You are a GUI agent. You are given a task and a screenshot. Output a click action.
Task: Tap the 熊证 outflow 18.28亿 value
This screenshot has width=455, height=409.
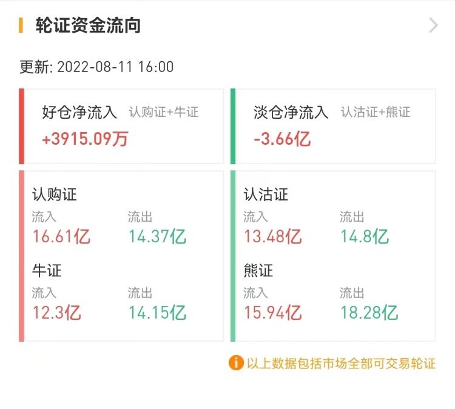coord(369,312)
